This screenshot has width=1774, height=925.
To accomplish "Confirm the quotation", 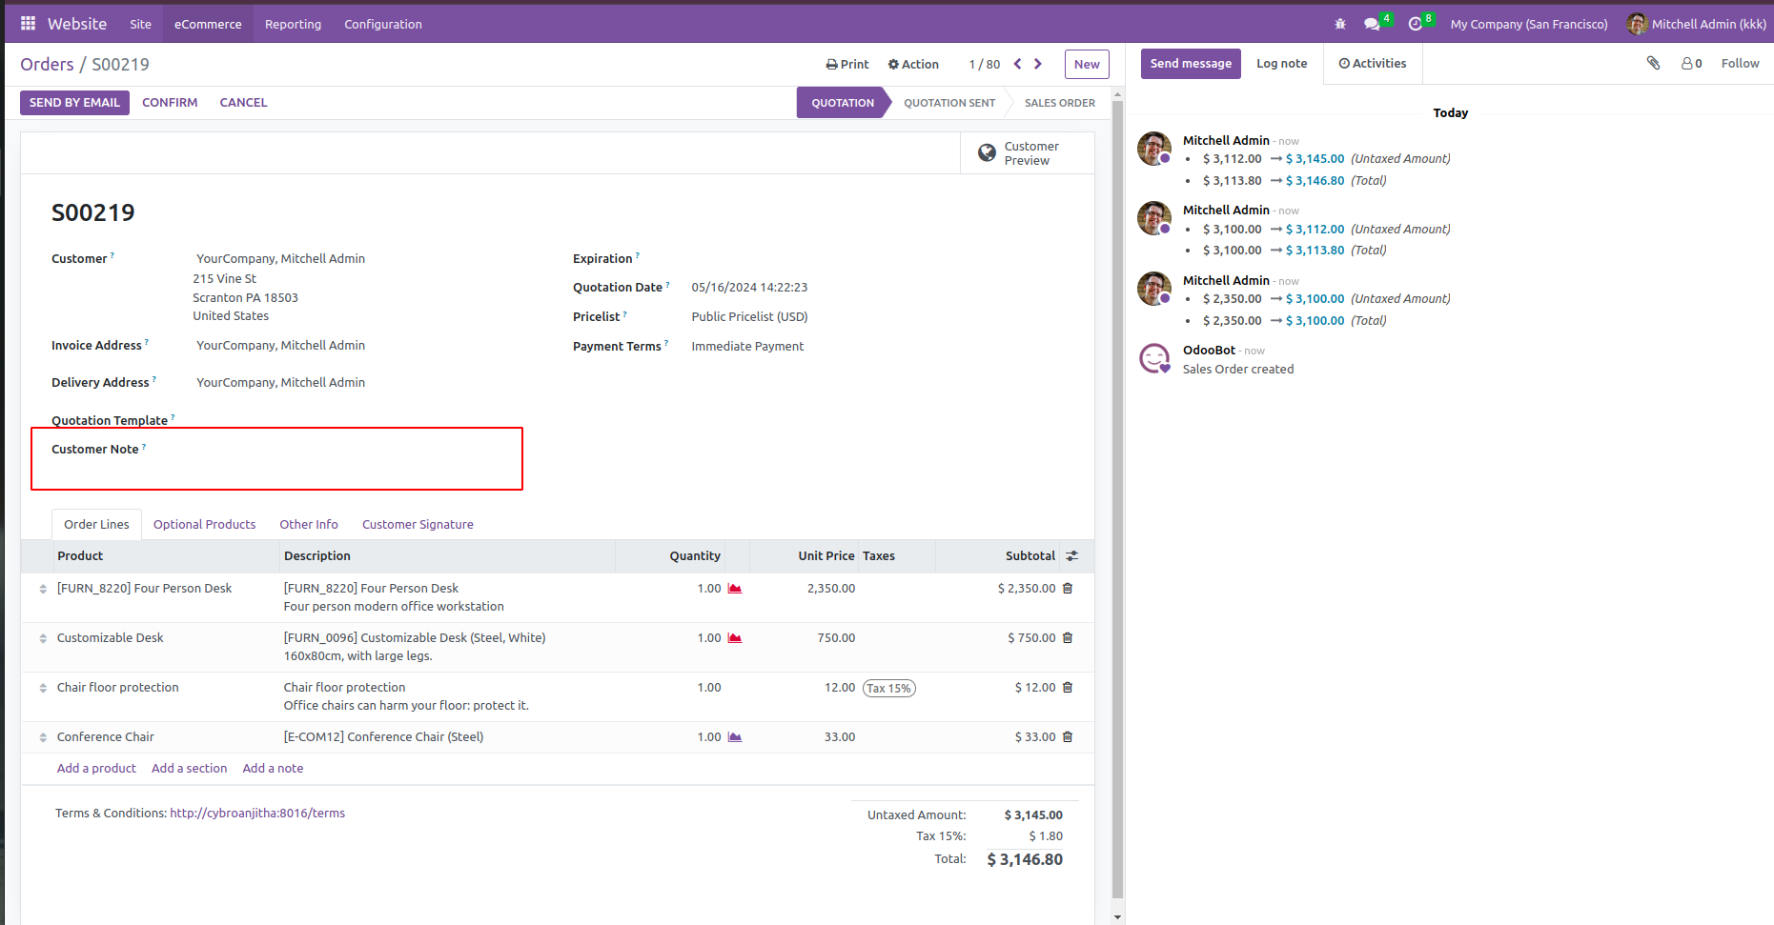I will point(170,103).
